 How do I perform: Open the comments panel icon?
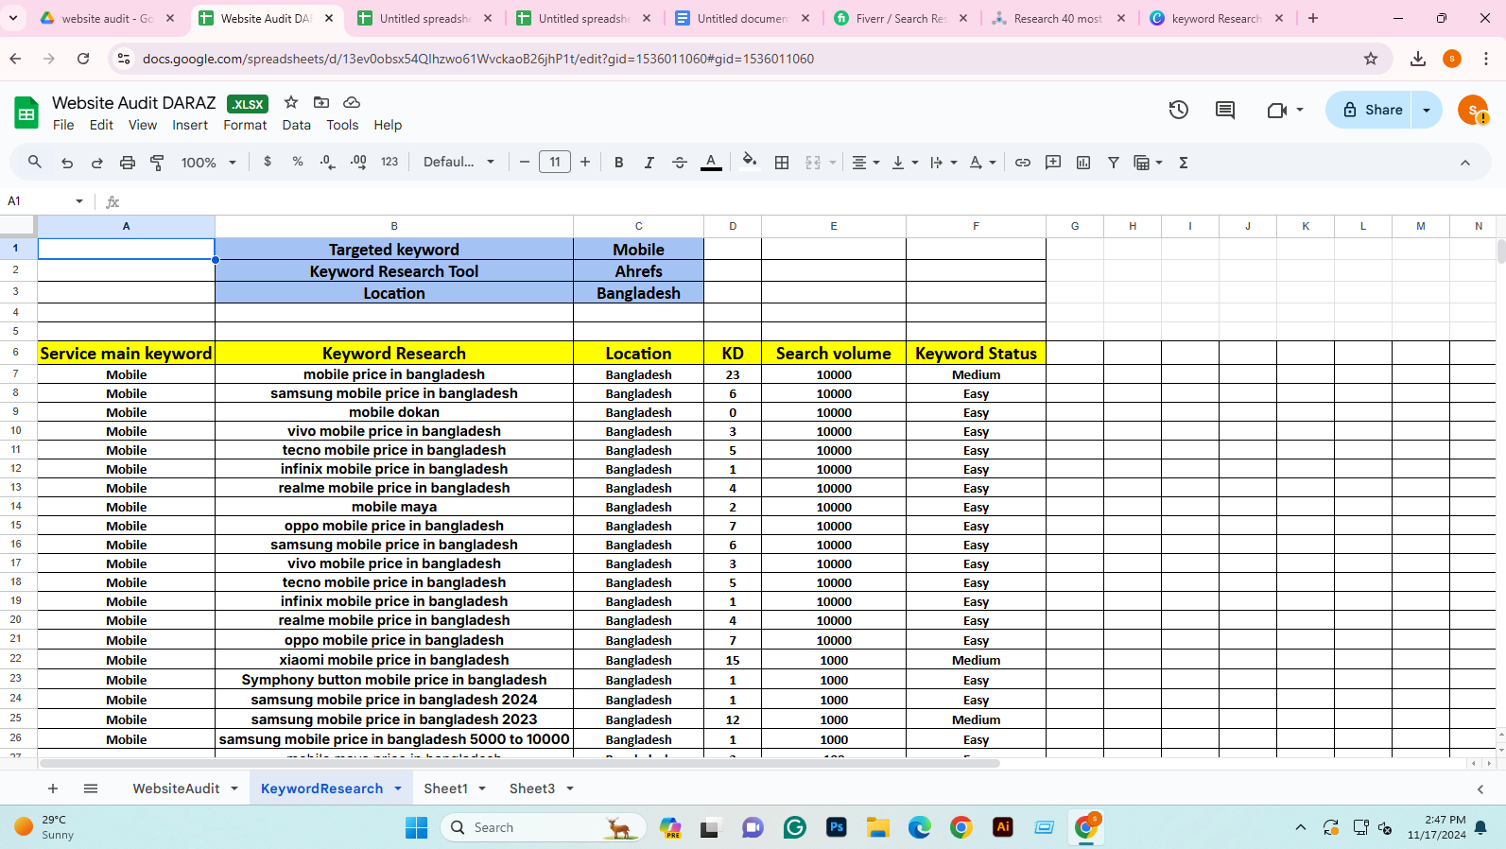point(1224,110)
